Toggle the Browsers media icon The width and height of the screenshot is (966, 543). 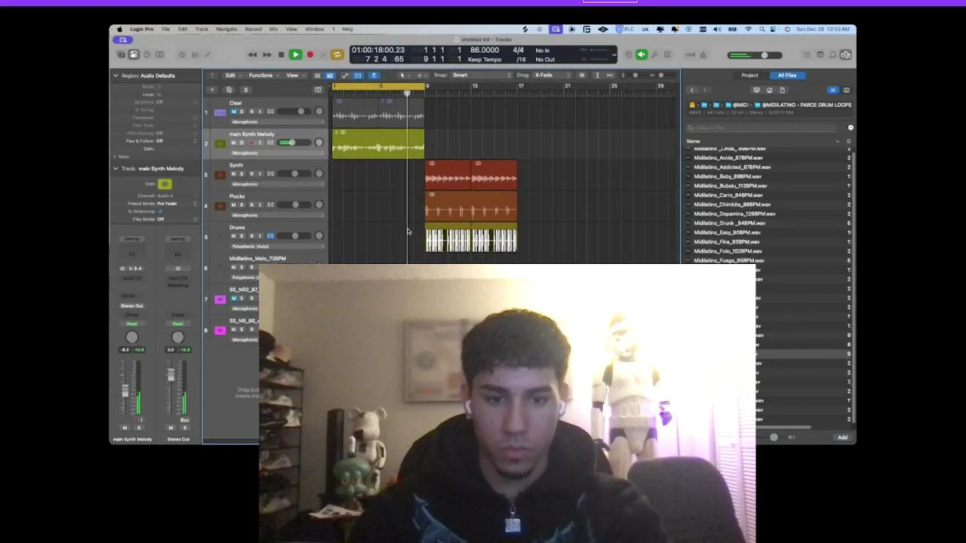click(846, 54)
